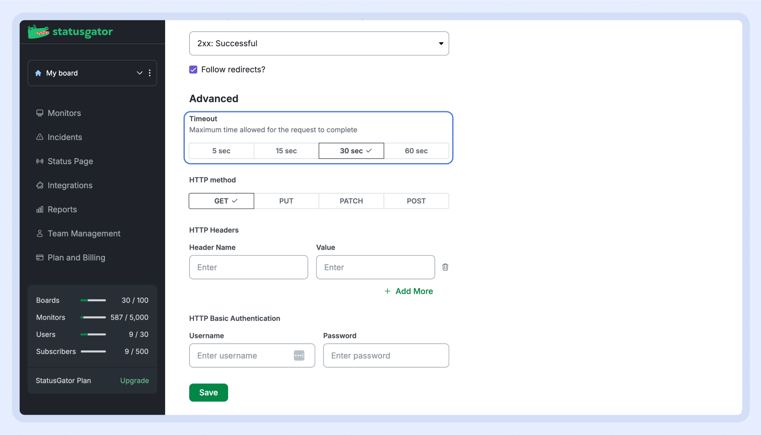Viewport: 761px width, 435px height.
Task: Click the Upgrade plan link
Action: (134, 381)
